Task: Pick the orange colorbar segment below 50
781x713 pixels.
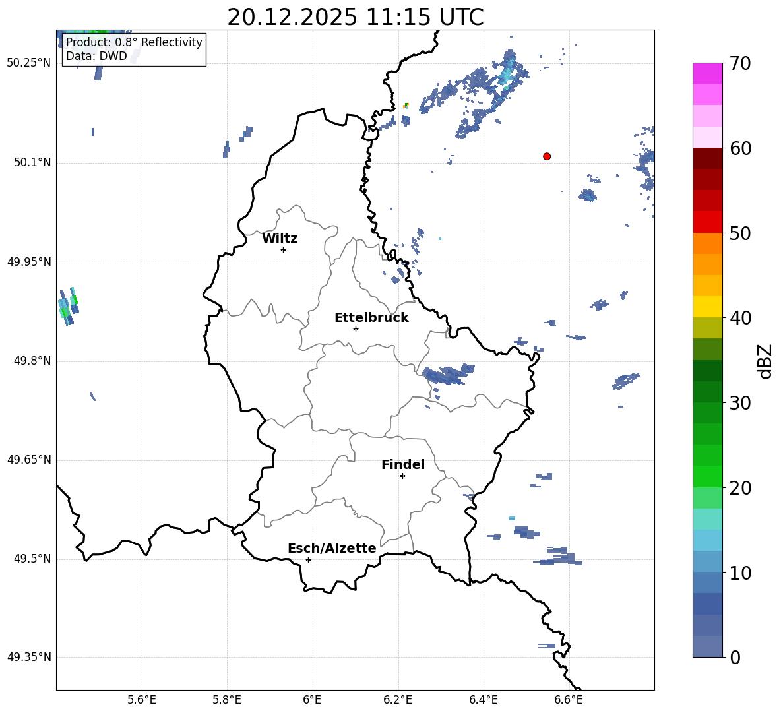Action: coord(707,243)
